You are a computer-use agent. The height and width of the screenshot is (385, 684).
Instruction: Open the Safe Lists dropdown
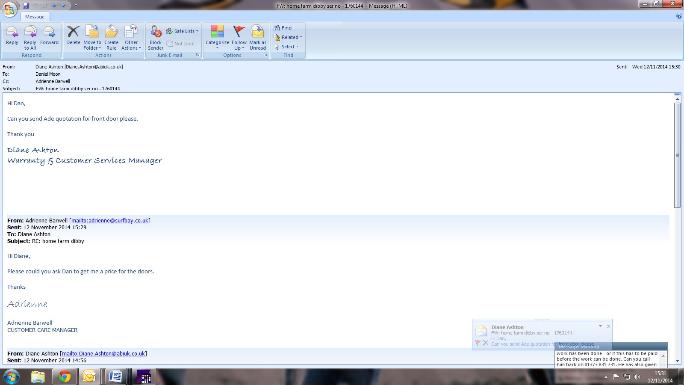coord(183,31)
